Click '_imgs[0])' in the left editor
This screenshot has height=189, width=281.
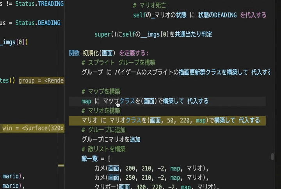[14, 42]
